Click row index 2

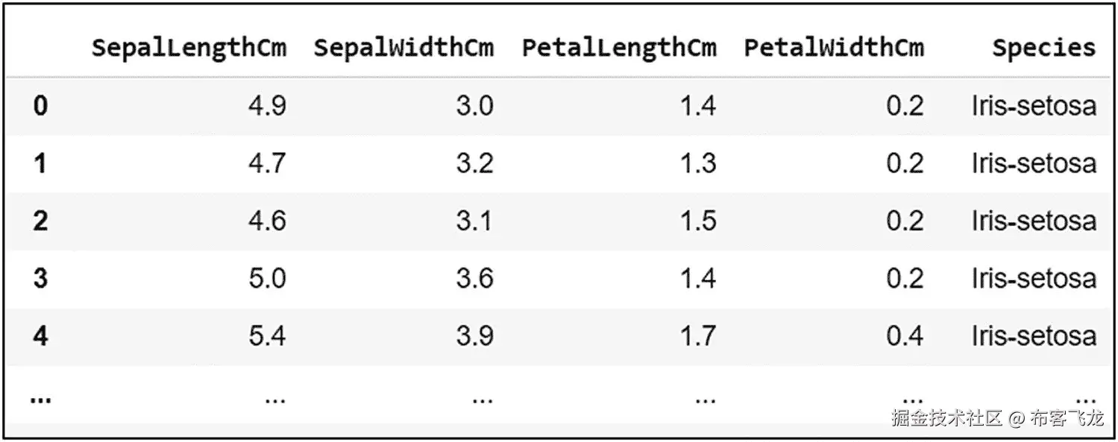[40, 221]
